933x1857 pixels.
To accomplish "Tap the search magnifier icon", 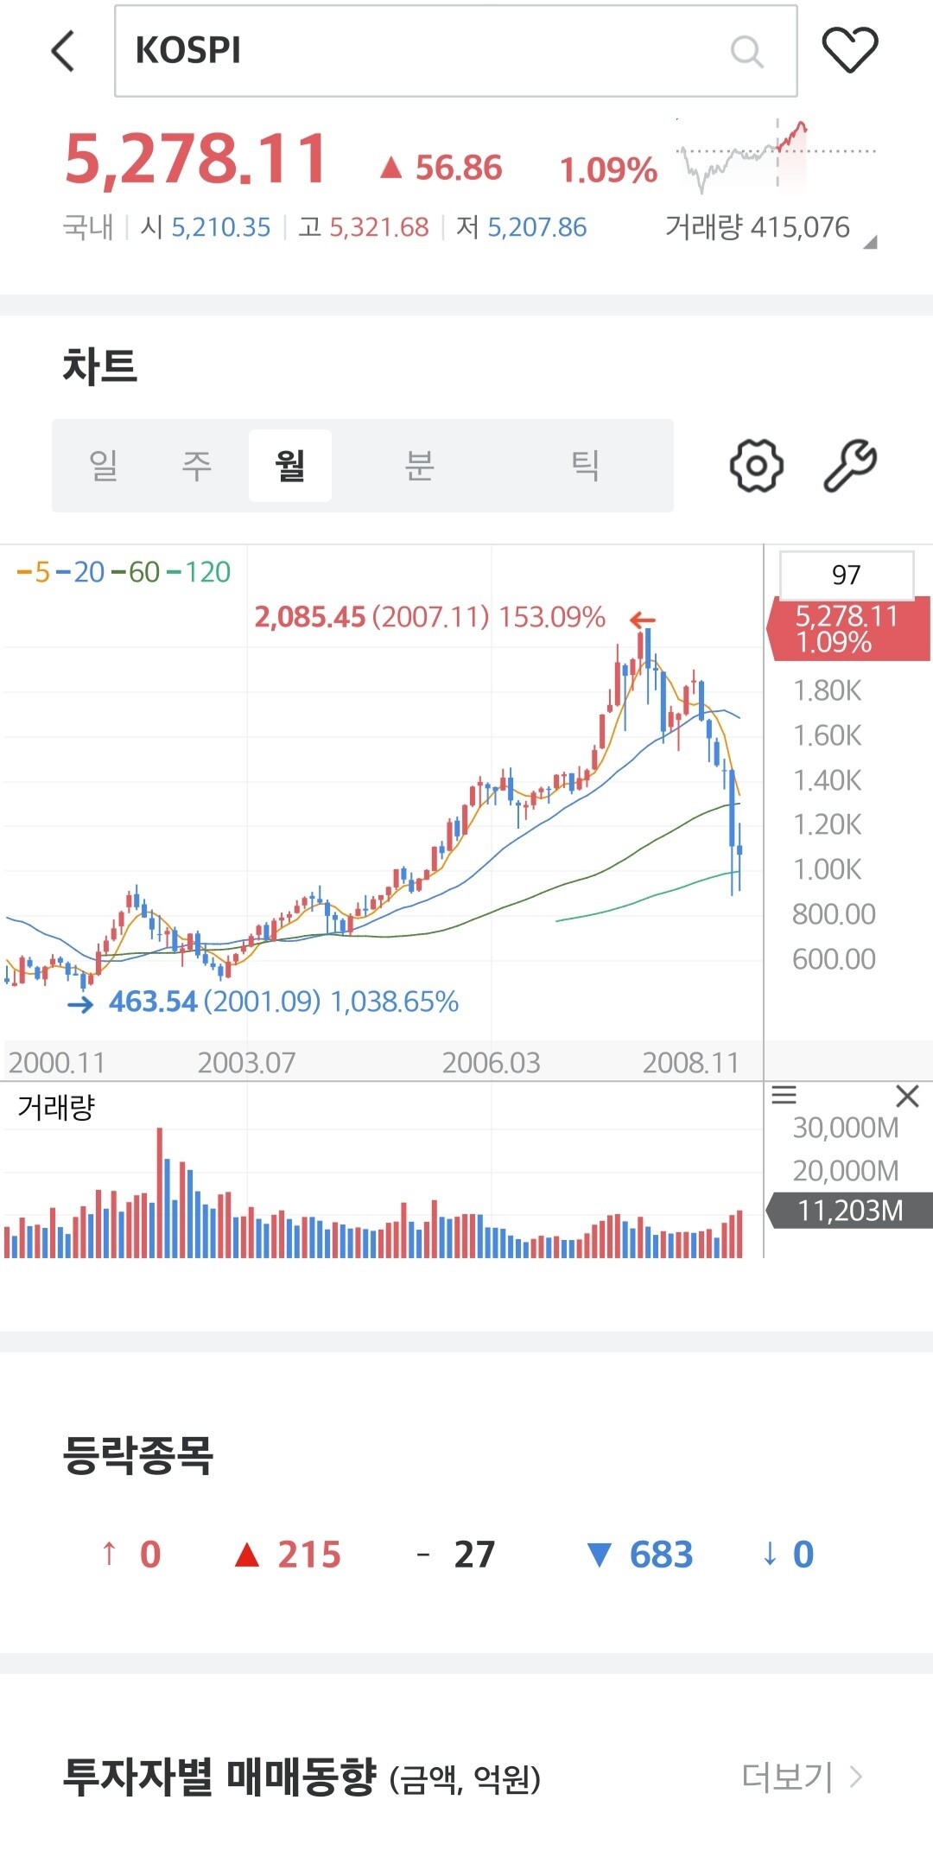I will tap(746, 51).
